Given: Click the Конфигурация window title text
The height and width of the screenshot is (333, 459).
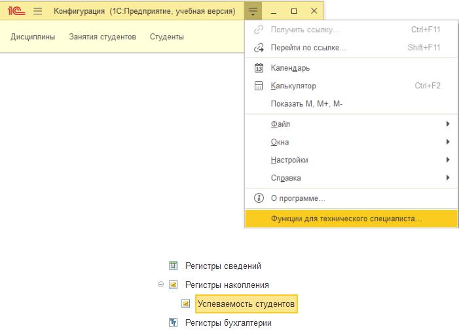Looking at the screenshot, I should tap(144, 11).
